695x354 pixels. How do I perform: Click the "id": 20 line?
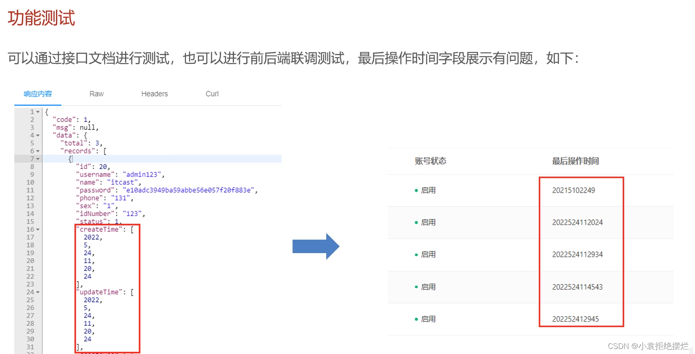[x=93, y=167]
